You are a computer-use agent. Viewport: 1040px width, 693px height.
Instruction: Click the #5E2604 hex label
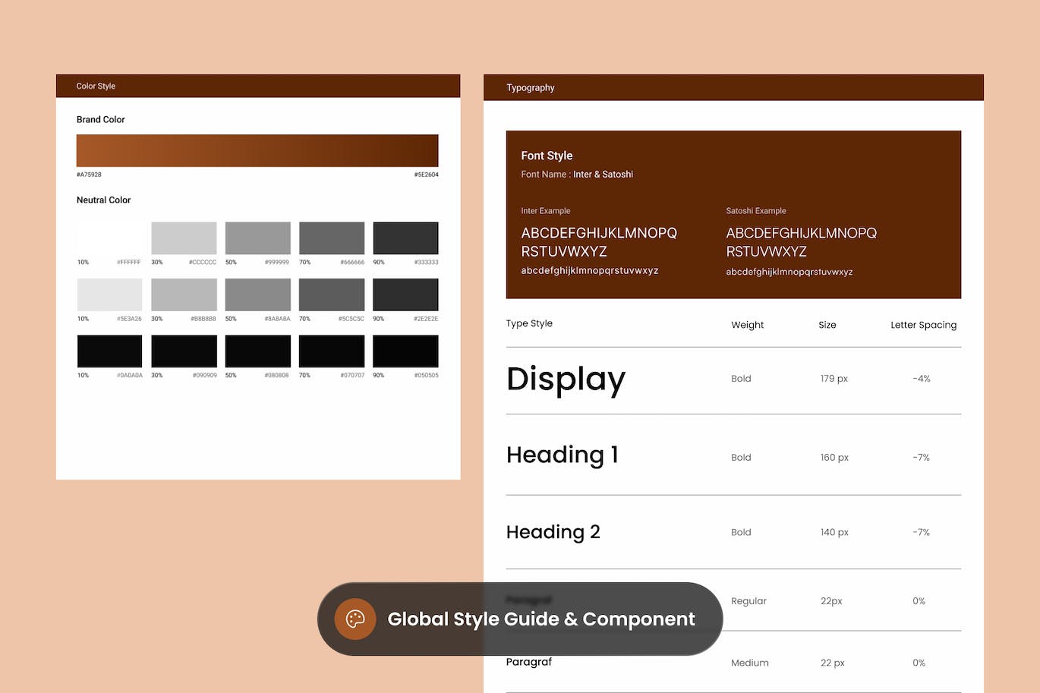point(426,175)
